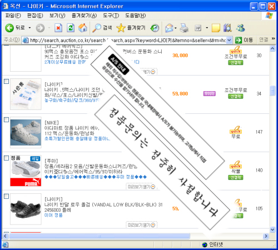278x250 pixels.
Task: Click the Mail envelope icon
Action: click(169, 28)
